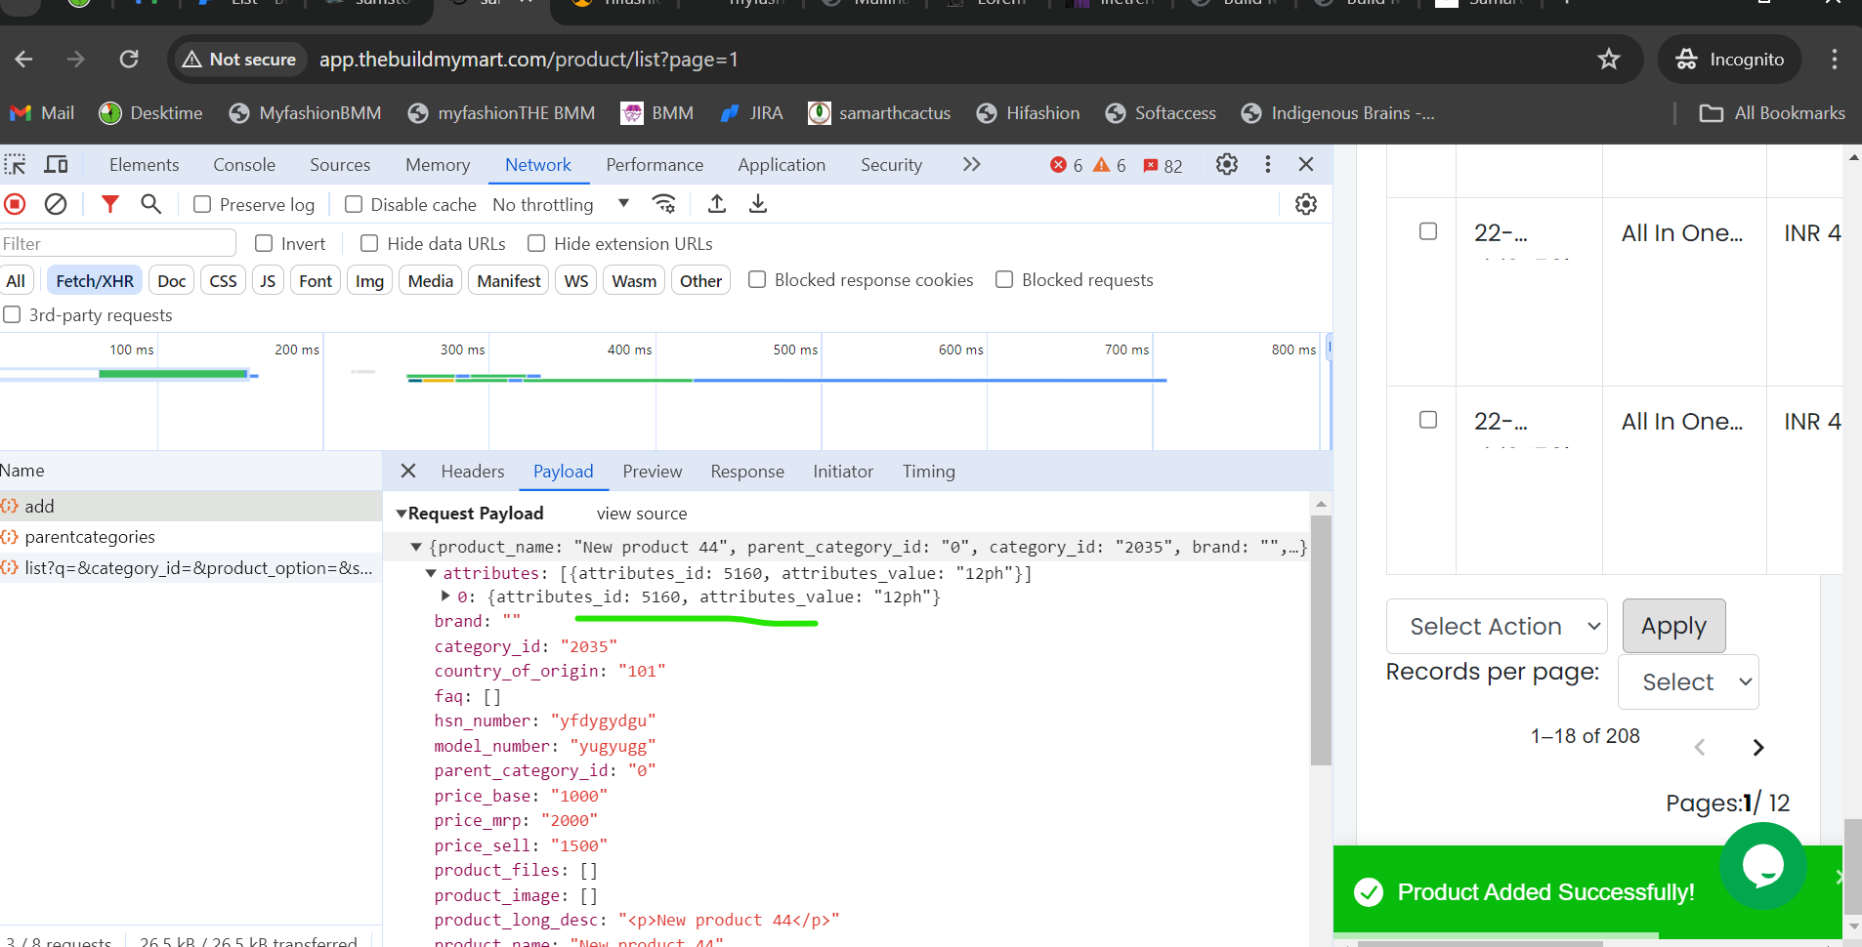Image resolution: width=1862 pixels, height=947 pixels.
Task: Click the browser back arrow
Action: pos(24,60)
